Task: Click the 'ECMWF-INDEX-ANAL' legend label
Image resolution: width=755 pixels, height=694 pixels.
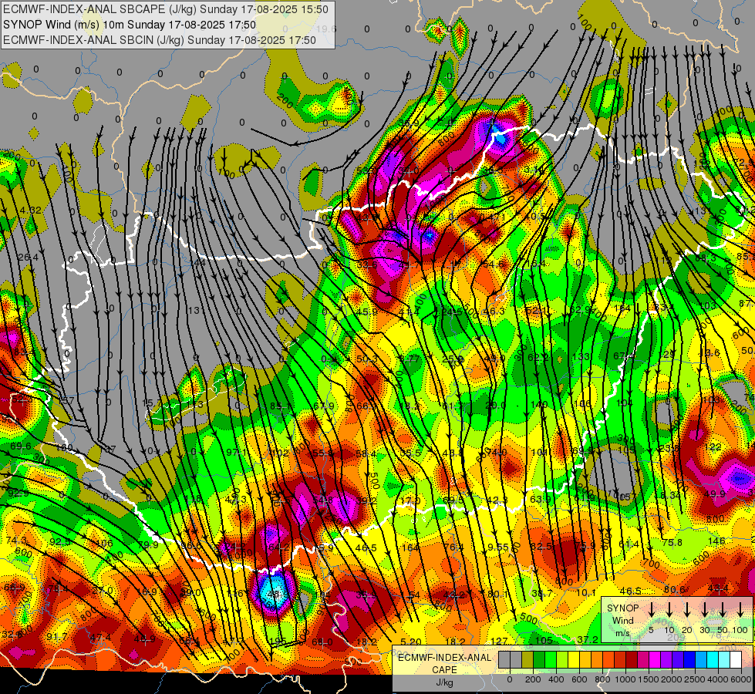Action: [444, 658]
